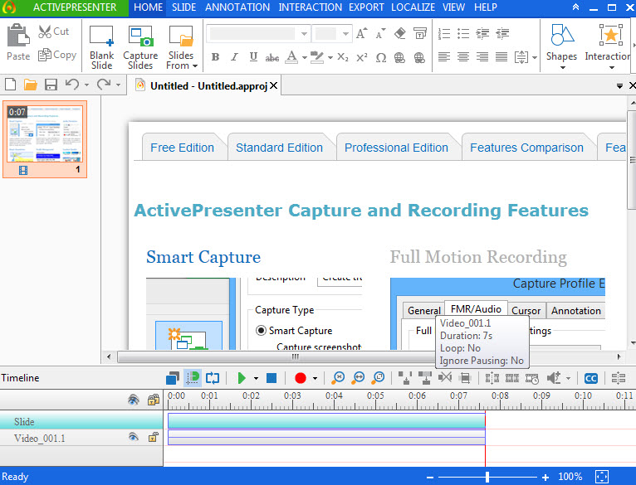Save the project with disk icon
The image size is (636, 485).
point(51,85)
